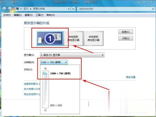Select the middle 未检测到其他显示器 placeholder
This screenshot has height=117, width=156.
pyautogui.click(x=73, y=38)
